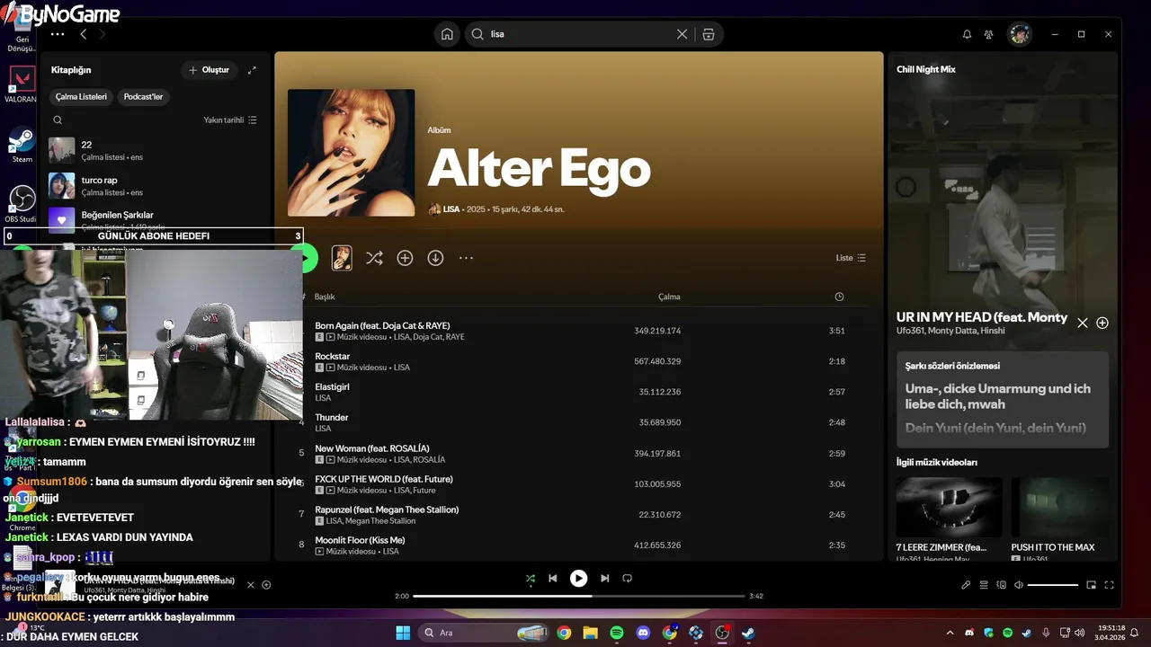Open the 'Liste' view mode dropdown

pos(851,258)
